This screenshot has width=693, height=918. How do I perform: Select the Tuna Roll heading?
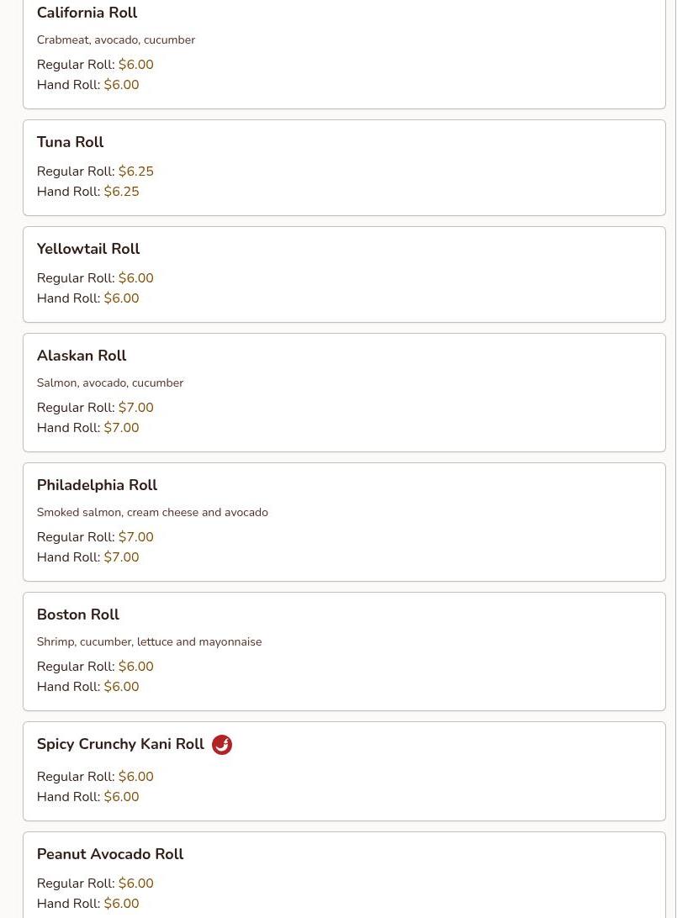(x=70, y=142)
